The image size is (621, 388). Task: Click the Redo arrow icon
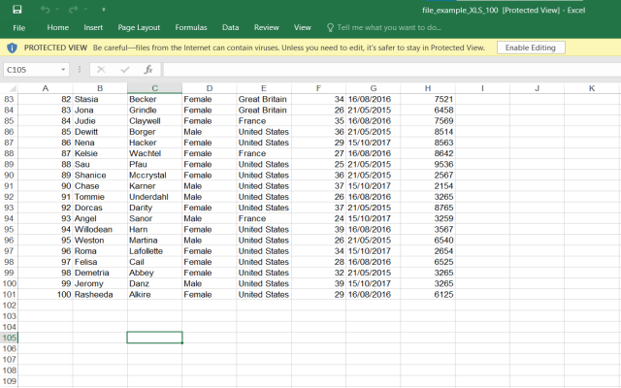pyautogui.click(x=74, y=9)
